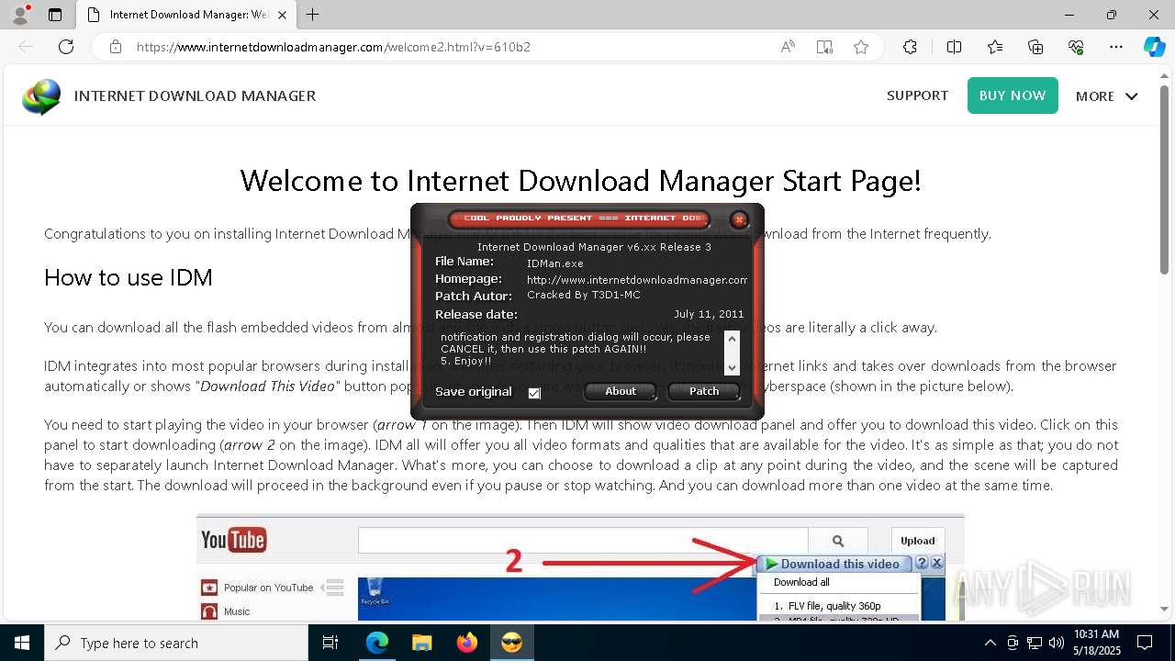Viewport: 1175px width, 661px height.
Task: Select the Internet Download Manager browser tab
Action: tap(186, 15)
